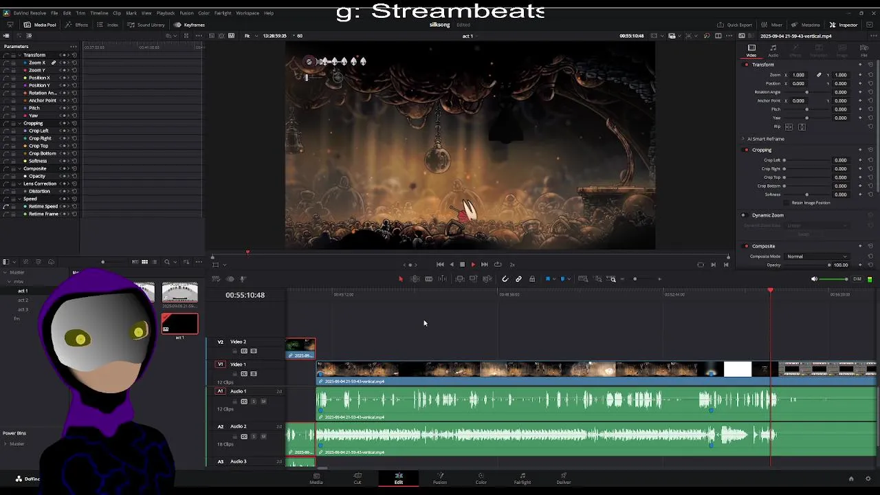The height and width of the screenshot is (495, 880).
Task: Show the Effects library panel
Action: [76, 25]
